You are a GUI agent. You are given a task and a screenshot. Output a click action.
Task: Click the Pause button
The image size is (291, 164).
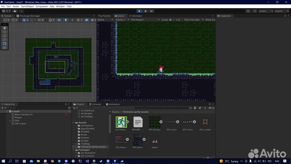pyautogui.click(x=145, y=11)
